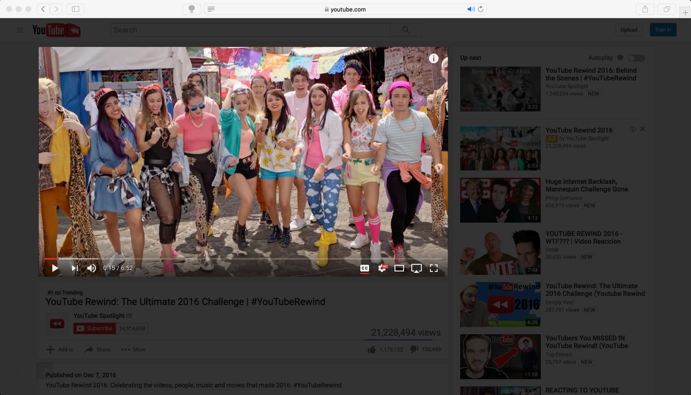This screenshot has width=691, height=395.
Task: Open the YouTube hamburger guide menu
Action: (20, 30)
